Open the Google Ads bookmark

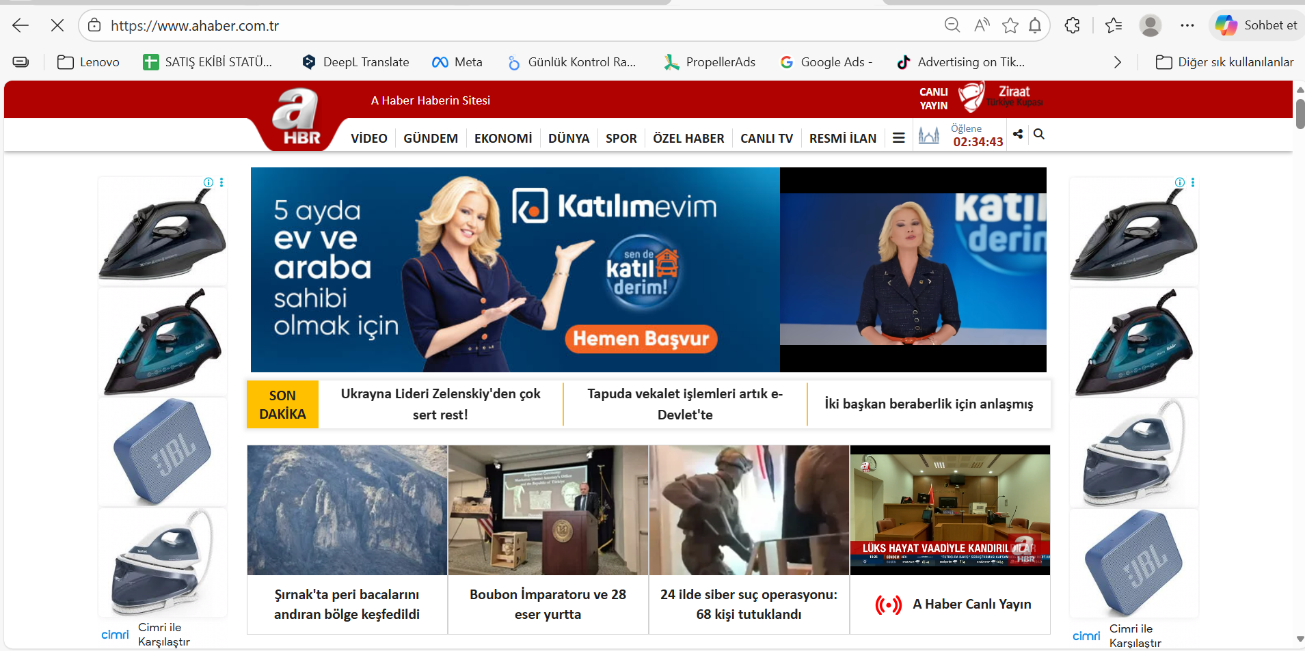coord(826,62)
